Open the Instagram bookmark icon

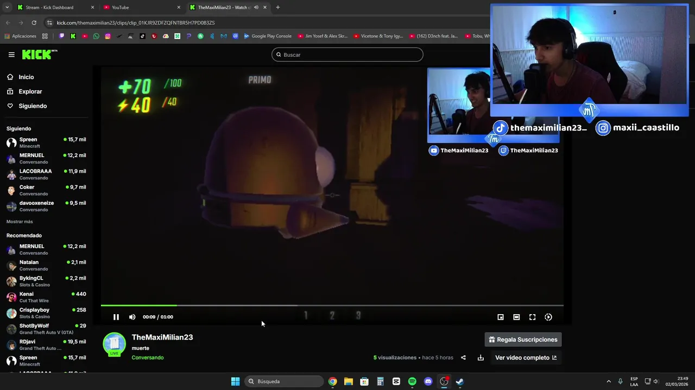point(108,36)
